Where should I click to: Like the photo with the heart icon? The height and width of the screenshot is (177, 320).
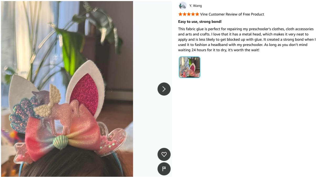tap(164, 154)
